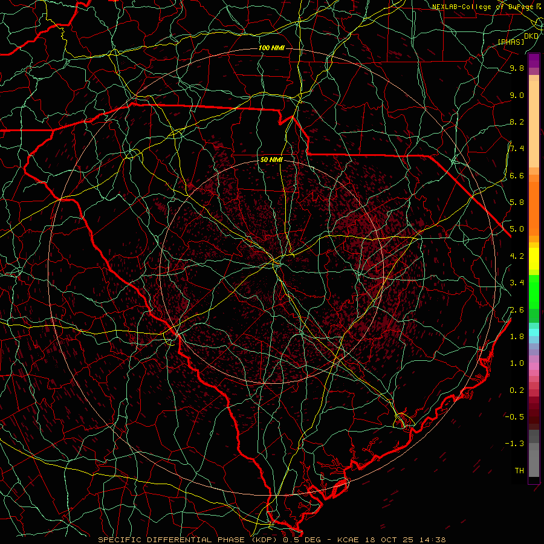
Task: Click the 7.4 scale value label
Action: (517, 149)
